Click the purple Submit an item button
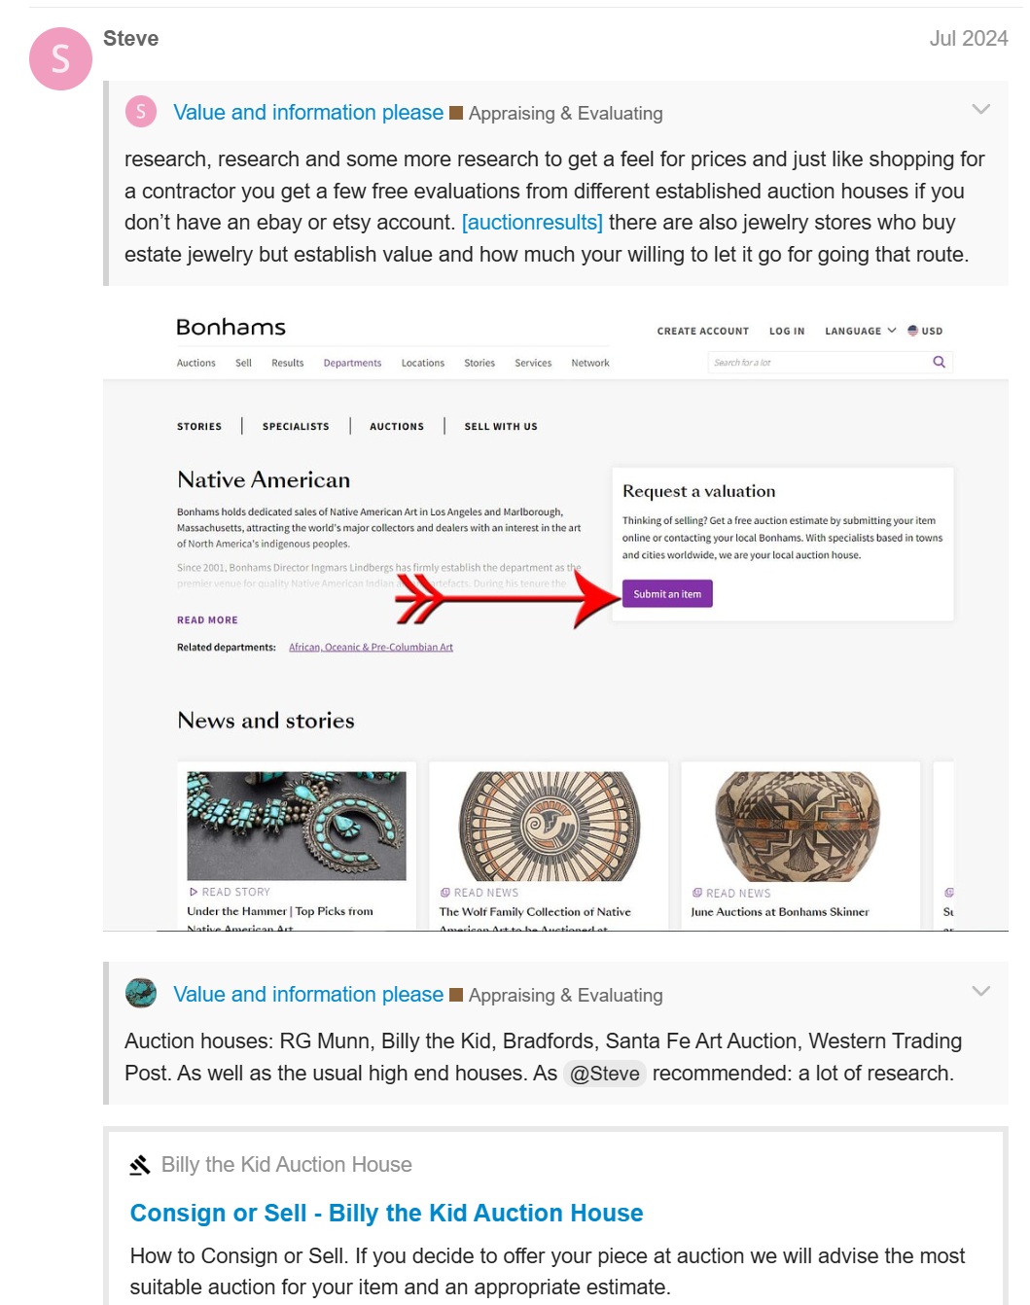 (x=667, y=594)
